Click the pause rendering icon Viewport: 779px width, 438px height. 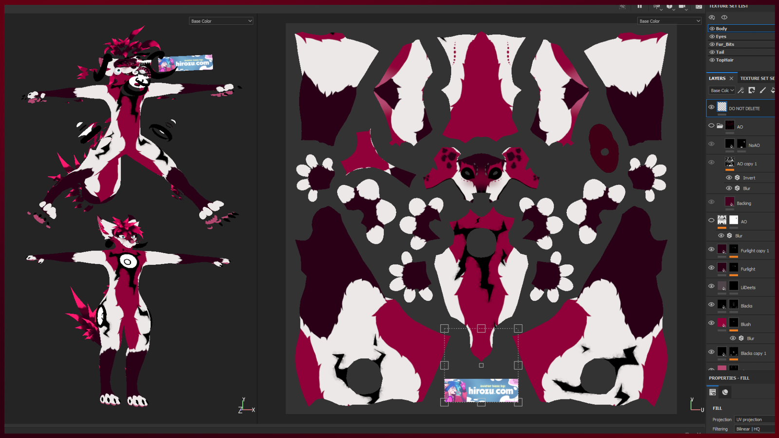point(640,6)
